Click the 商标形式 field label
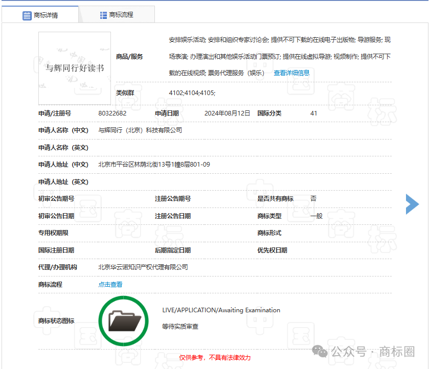This screenshot has width=429, height=369. pos(269,233)
